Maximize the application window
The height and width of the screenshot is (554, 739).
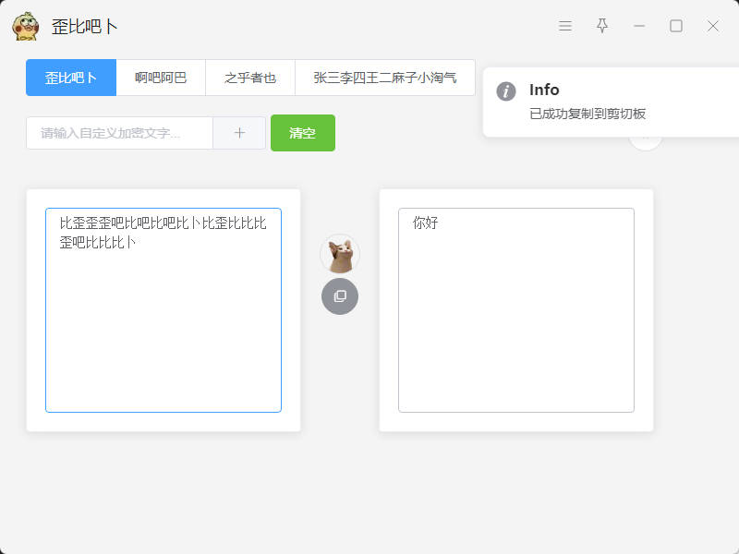[676, 26]
